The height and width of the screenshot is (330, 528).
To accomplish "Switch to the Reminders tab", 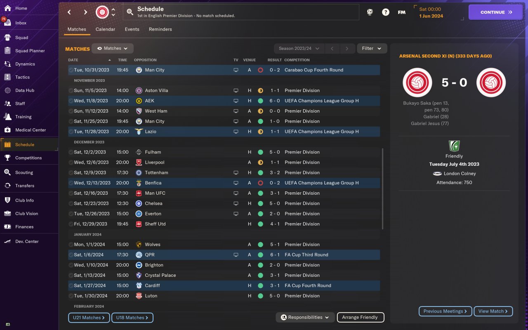I will point(160,29).
